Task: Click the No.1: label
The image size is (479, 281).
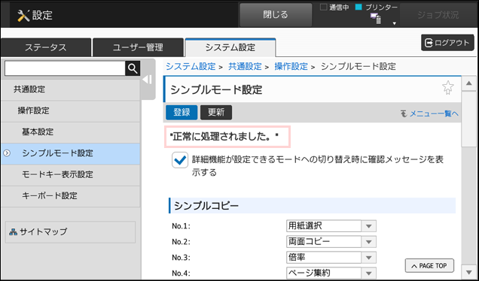Action: (x=182, y=226)
